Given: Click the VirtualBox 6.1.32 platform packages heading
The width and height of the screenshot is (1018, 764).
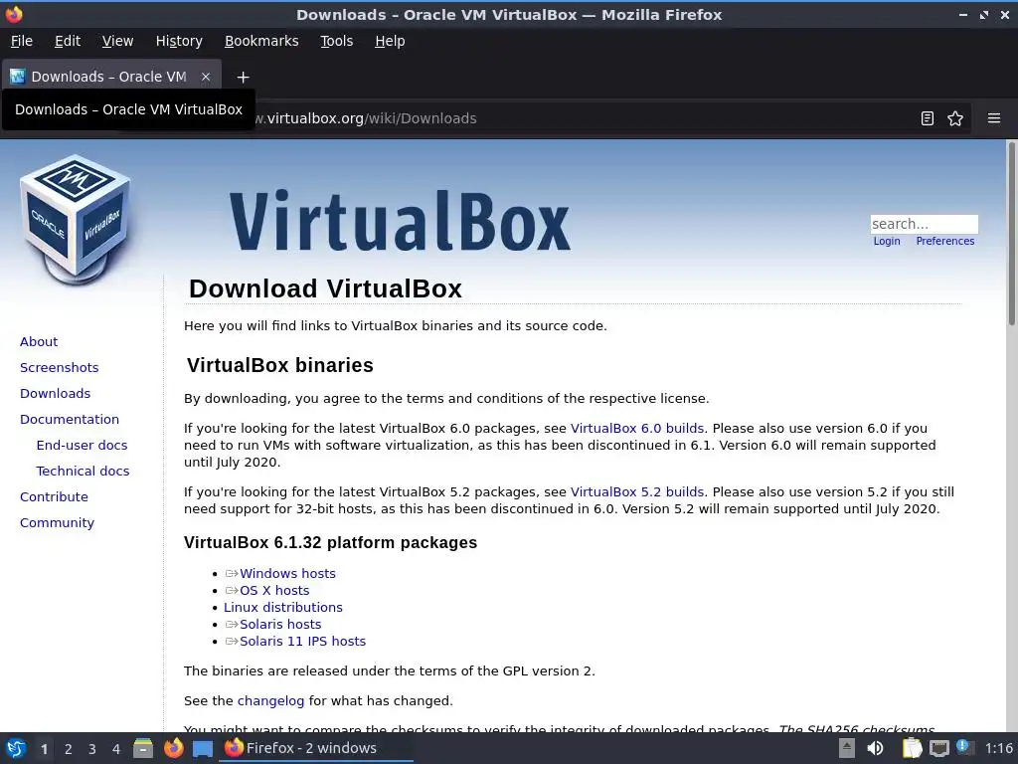Looking at the screenshot, I should (330, 542).
